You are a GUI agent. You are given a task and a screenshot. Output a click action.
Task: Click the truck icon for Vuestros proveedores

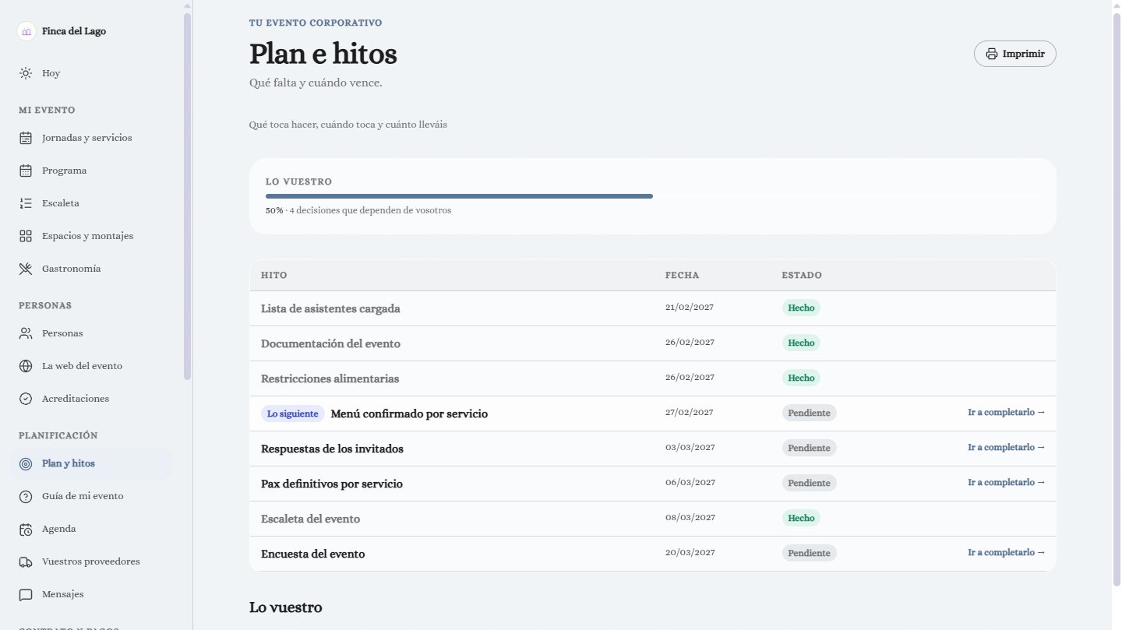tap(26, 561)
